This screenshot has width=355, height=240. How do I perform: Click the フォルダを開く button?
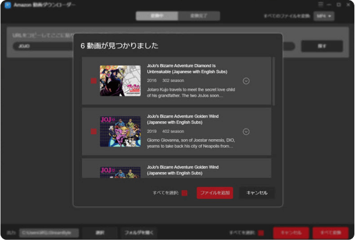(139, 233)
